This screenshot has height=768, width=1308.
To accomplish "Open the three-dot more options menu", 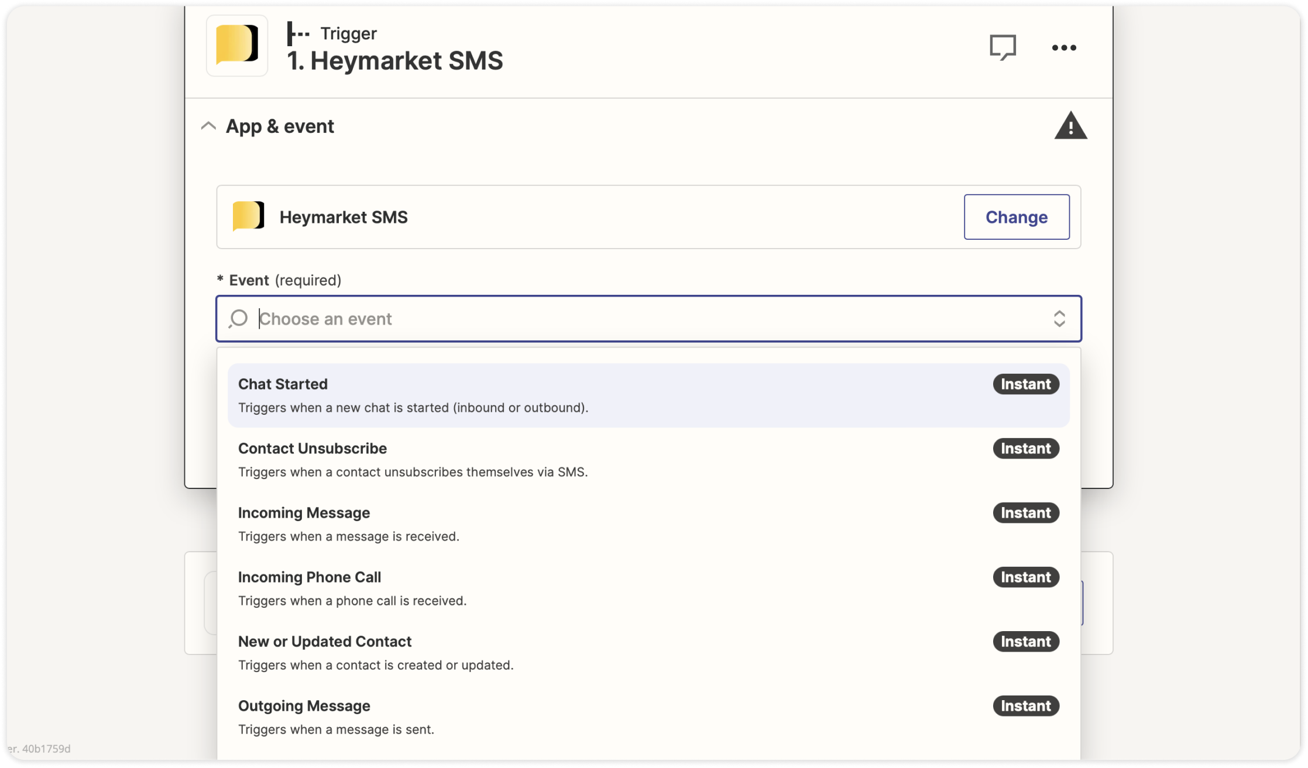I will tap(1063, 48).
